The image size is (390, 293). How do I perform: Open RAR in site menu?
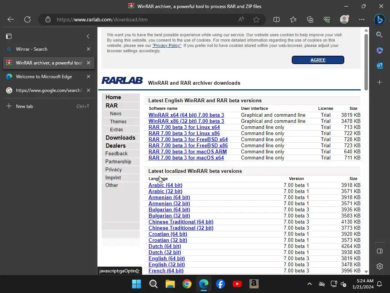coord(112,105)
